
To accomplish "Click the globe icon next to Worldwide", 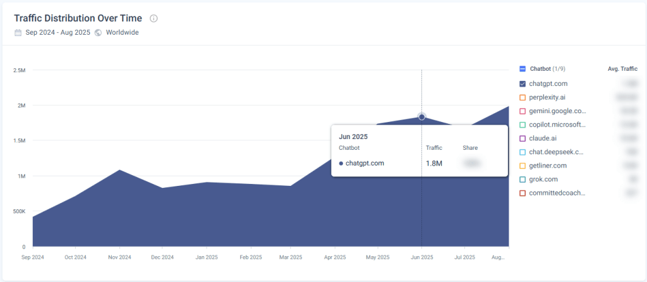I will (98, 32).
